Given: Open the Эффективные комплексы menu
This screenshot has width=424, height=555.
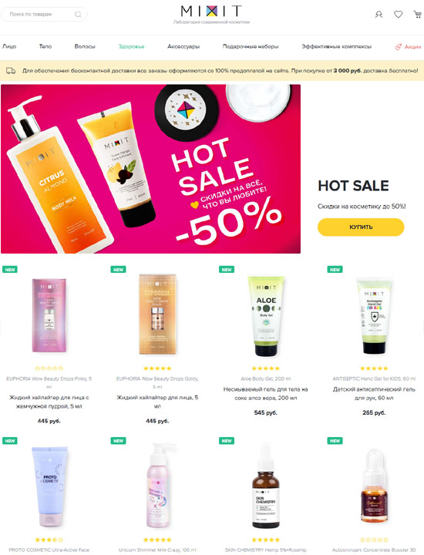Looking at the screenshot, I should tap(336, 46).
